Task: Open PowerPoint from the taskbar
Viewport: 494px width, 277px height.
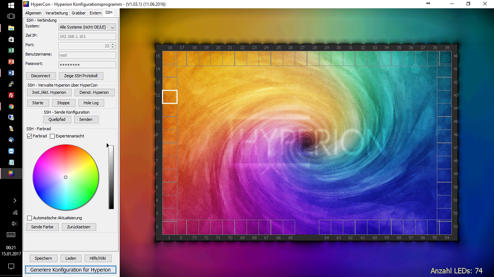Action: [11, 62]
